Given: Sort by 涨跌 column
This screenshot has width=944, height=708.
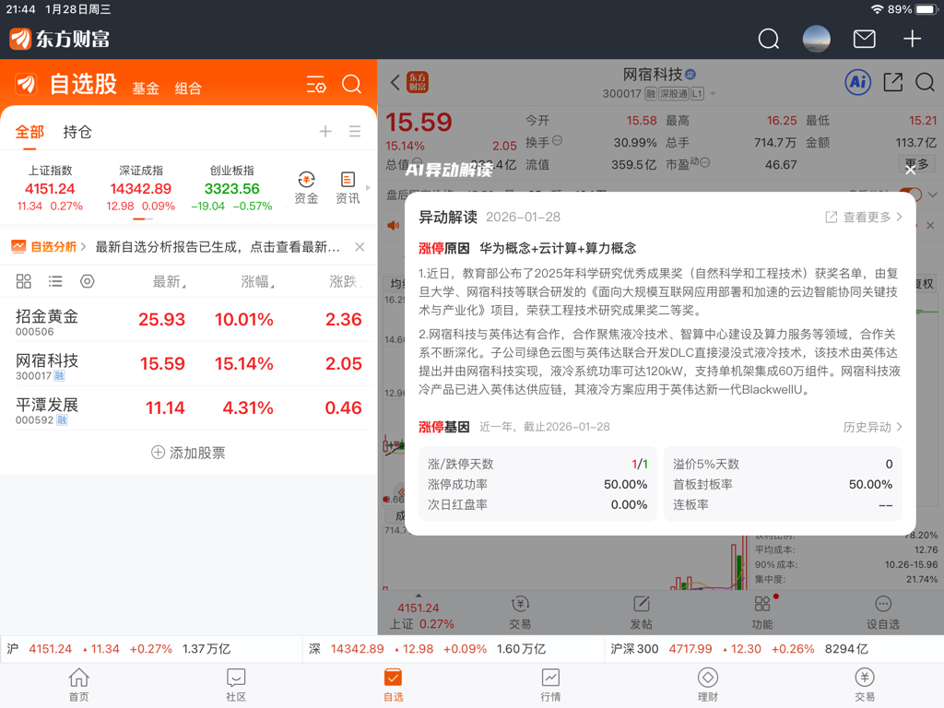Looking at the screenshot, I should (345, 281).
